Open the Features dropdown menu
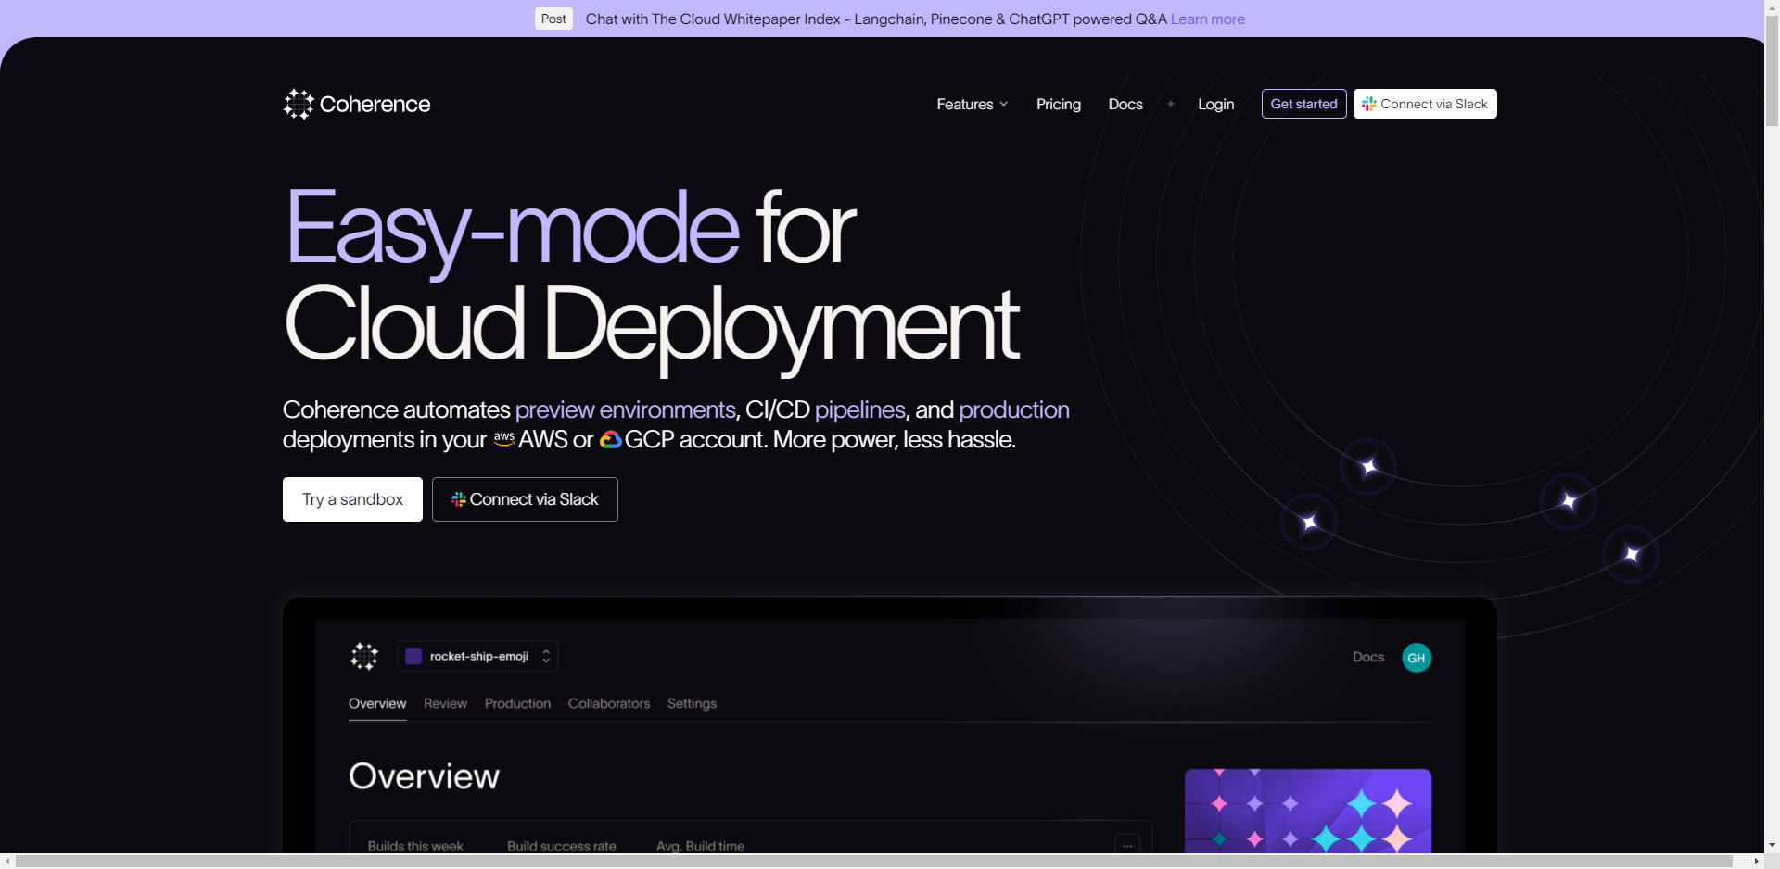 pyautogui.click(x=972, y=104)
